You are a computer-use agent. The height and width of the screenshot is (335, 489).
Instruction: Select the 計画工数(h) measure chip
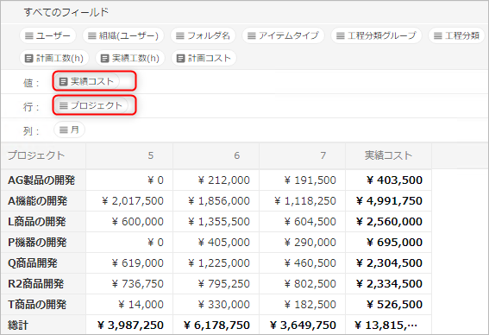[x=54, y=58]
